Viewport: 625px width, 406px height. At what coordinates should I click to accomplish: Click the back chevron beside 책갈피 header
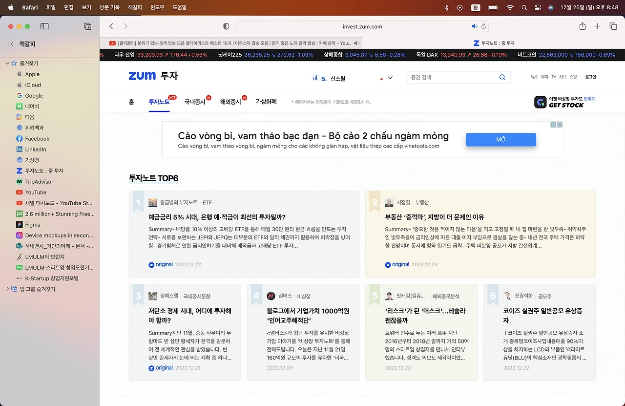click(x=12, y=44)
